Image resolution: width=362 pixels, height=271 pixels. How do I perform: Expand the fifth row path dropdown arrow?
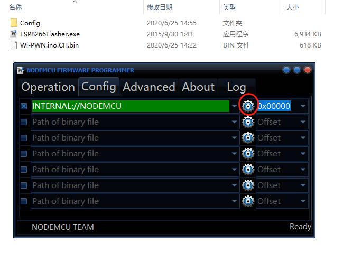click(x=234, y=170)
